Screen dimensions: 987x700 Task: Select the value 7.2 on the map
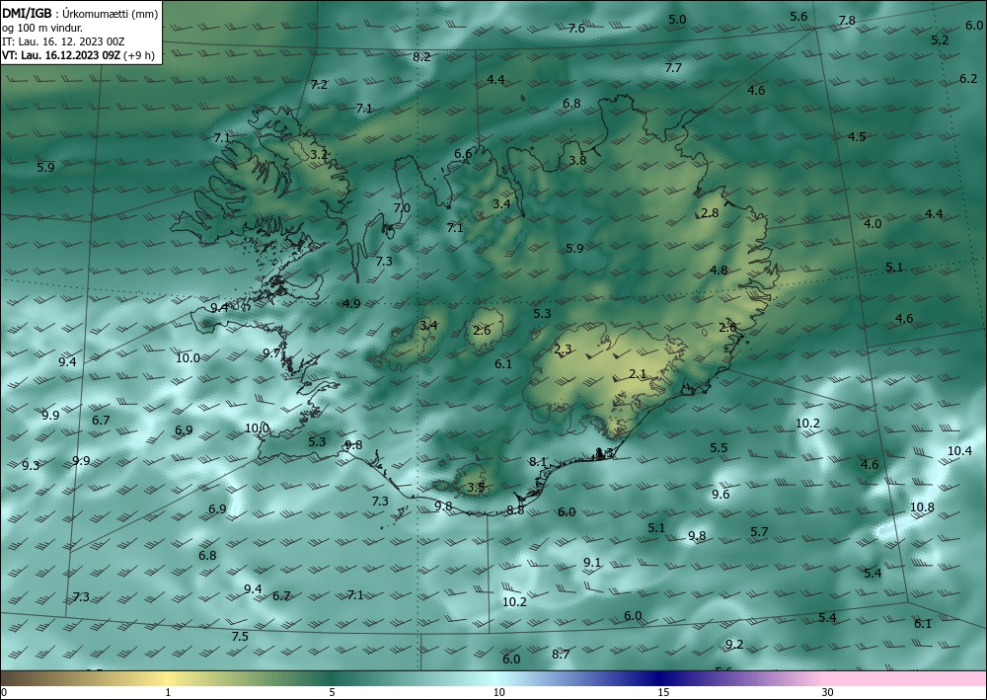[x=319, y=85]
